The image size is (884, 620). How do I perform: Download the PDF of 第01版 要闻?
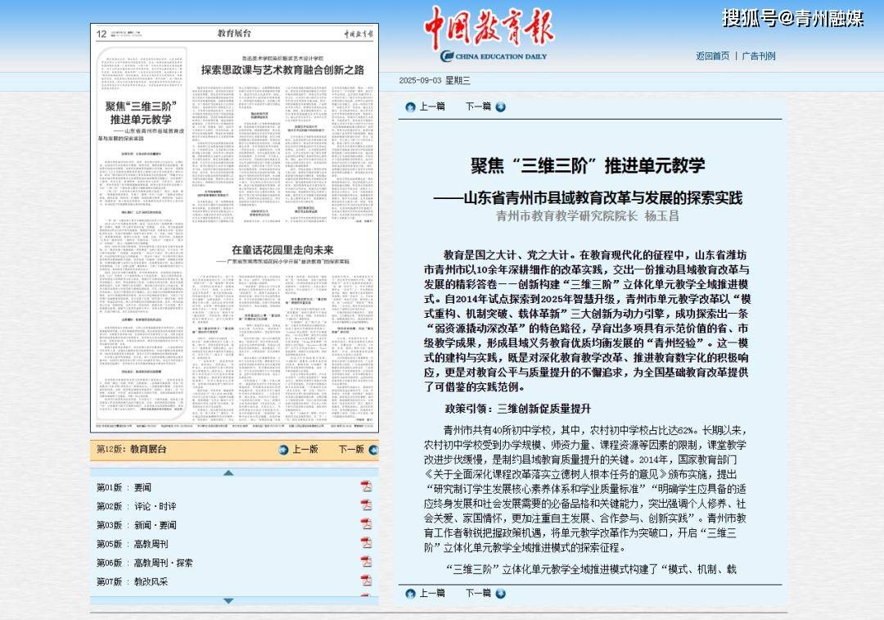(367, 486)
